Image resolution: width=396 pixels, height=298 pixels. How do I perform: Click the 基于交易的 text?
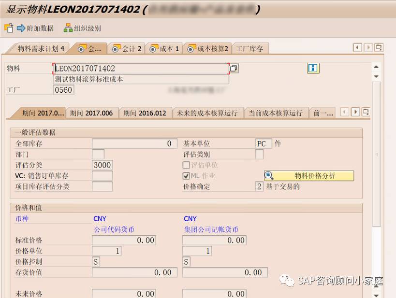click(x=283, y=186)
